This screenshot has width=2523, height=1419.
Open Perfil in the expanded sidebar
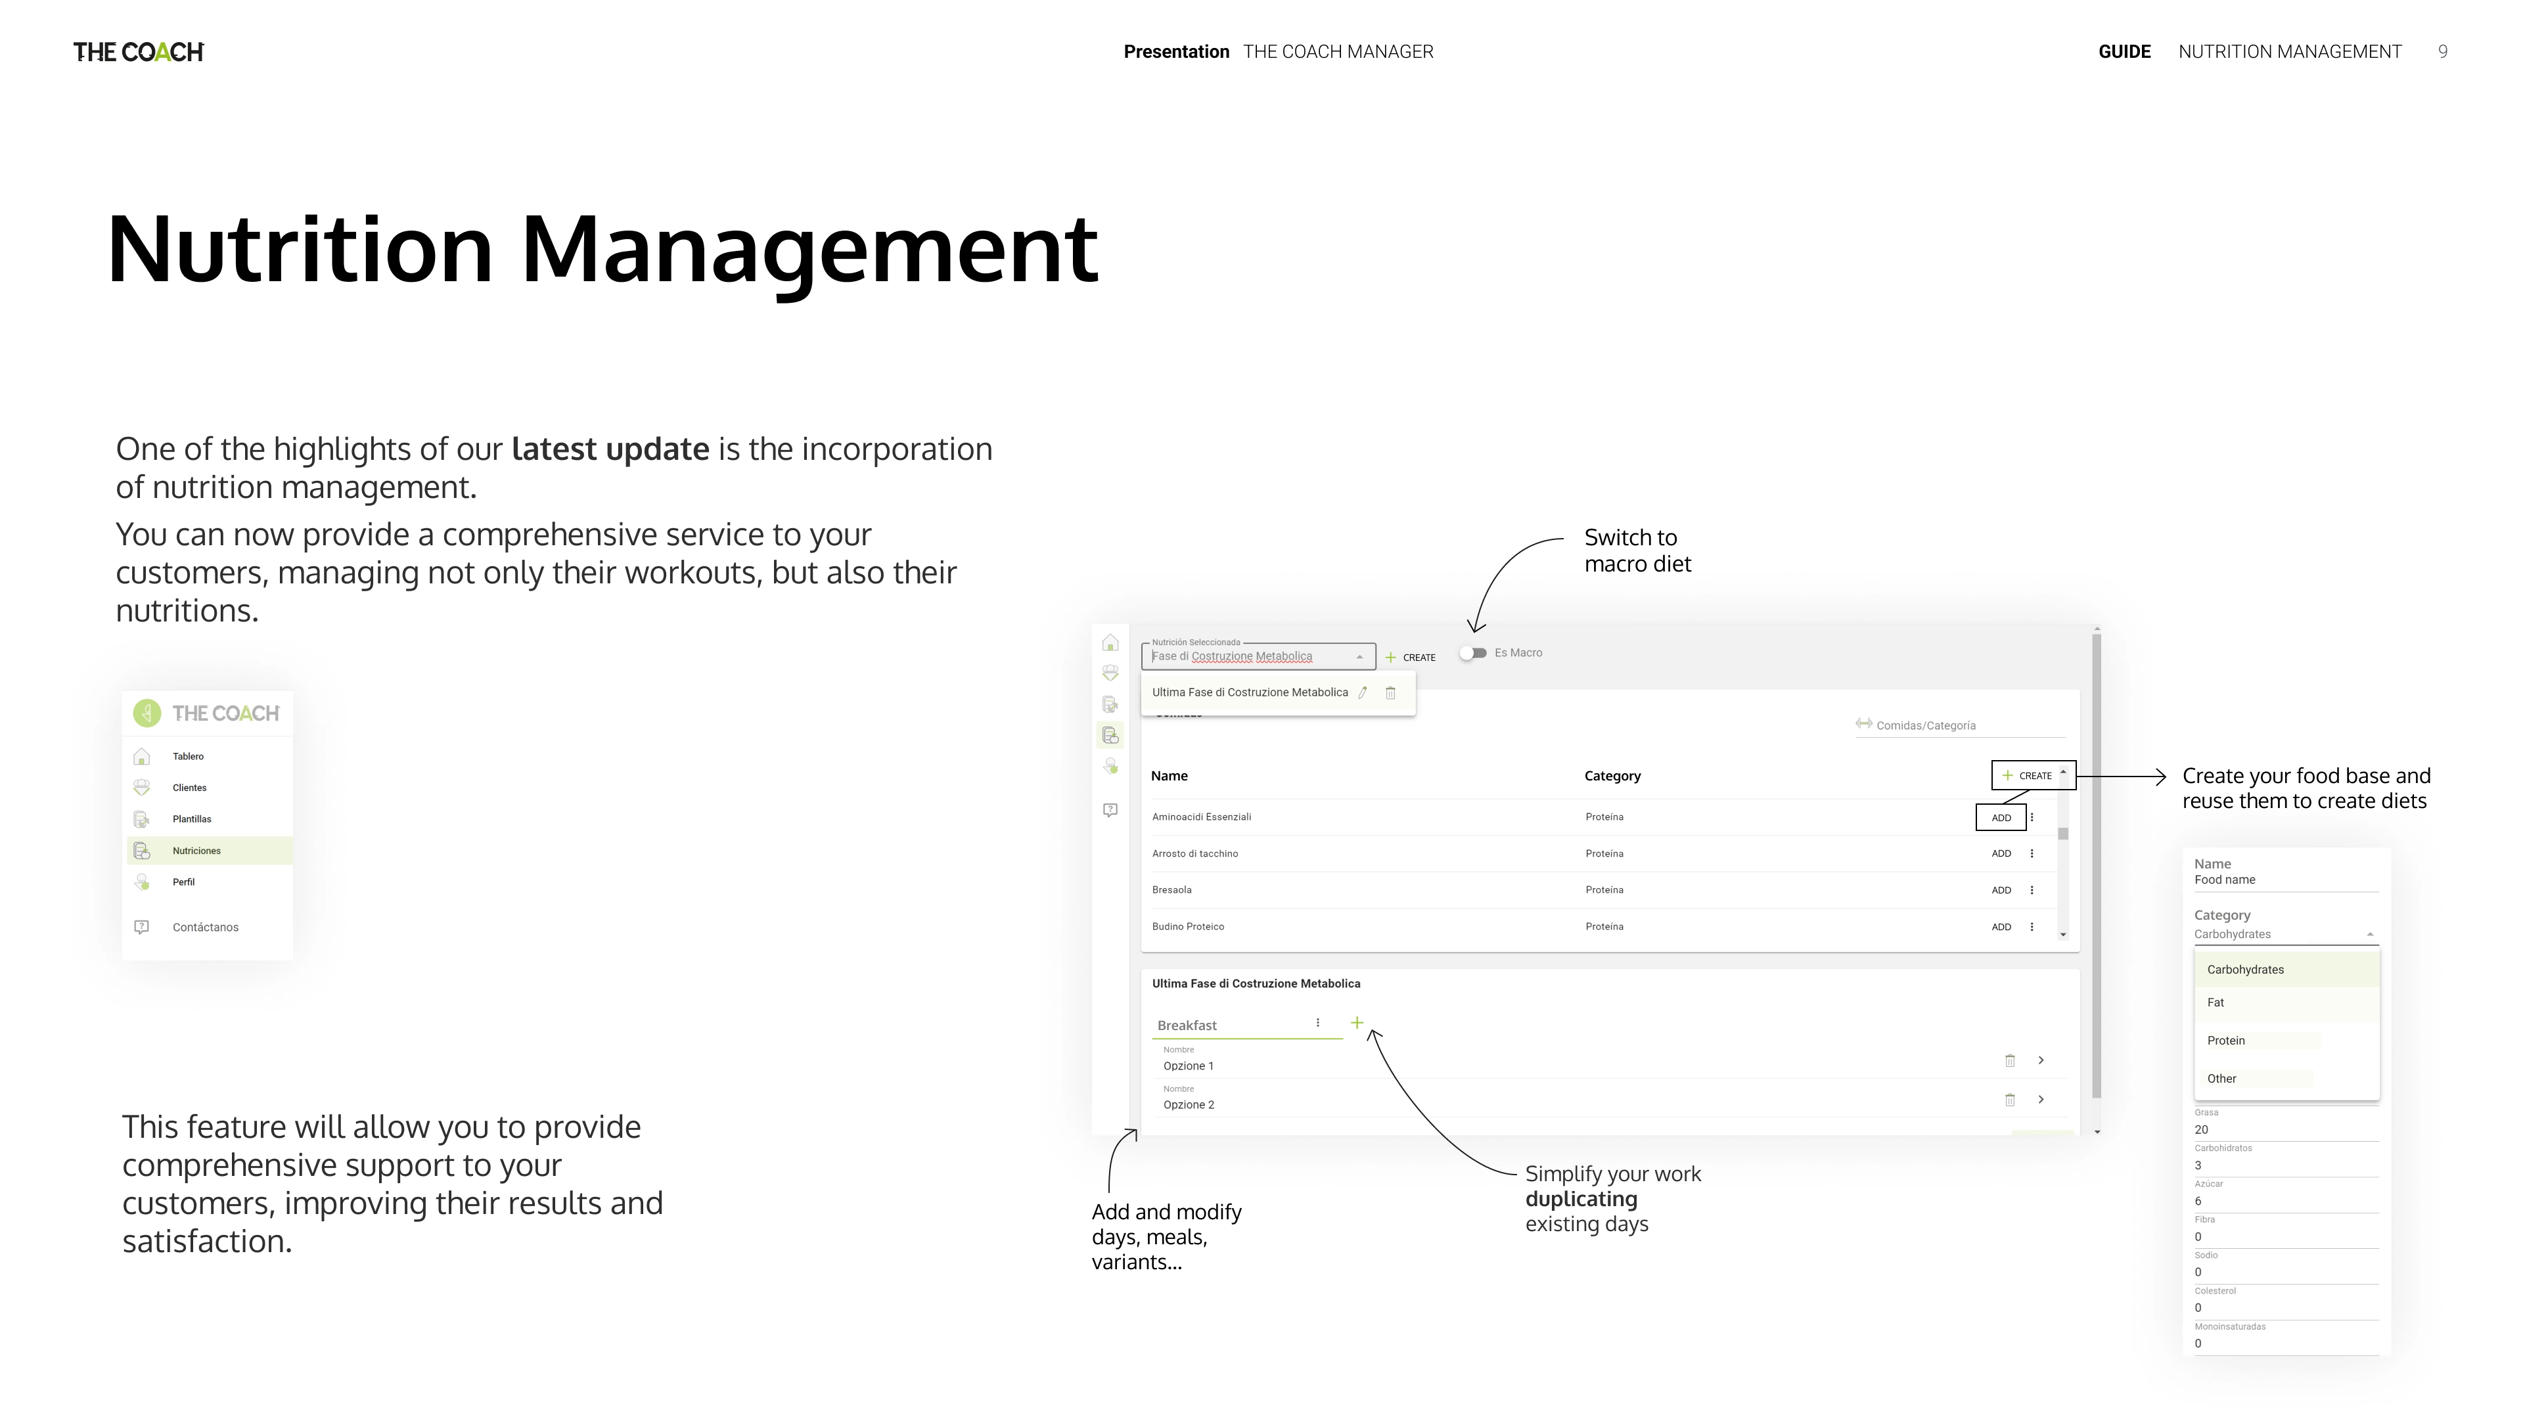tap(209, 882)
